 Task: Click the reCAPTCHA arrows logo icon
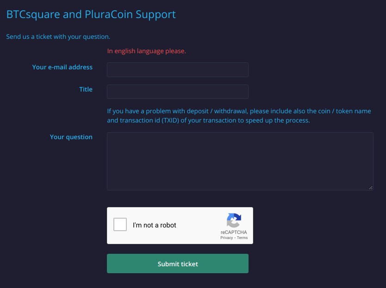[234, 221]
